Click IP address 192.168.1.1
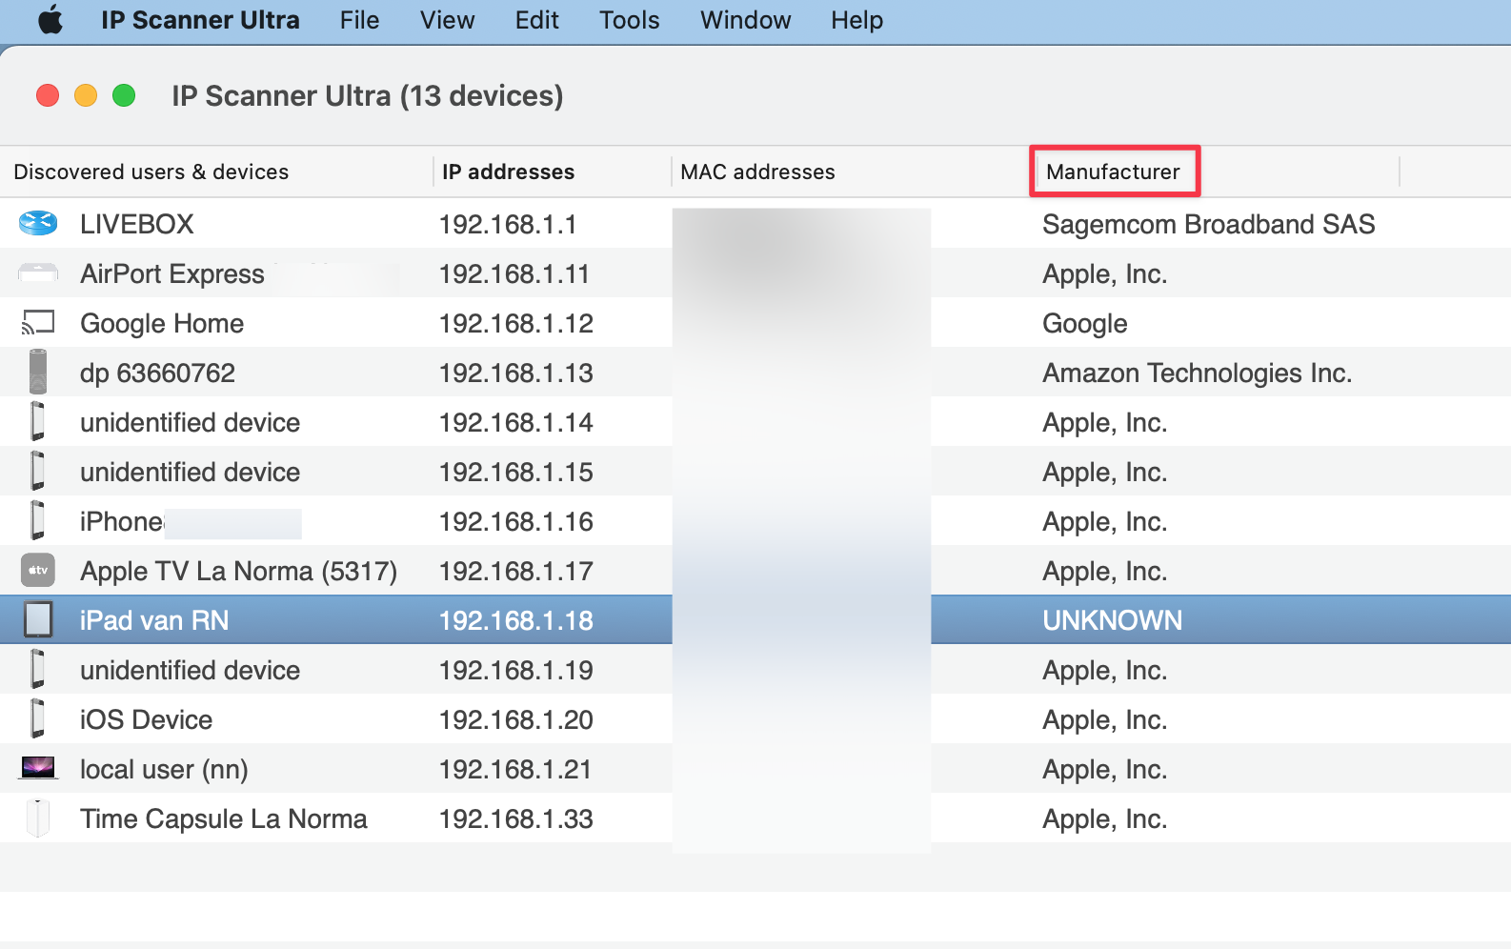This screenshot has height=949, width=1511. (508, 224)
